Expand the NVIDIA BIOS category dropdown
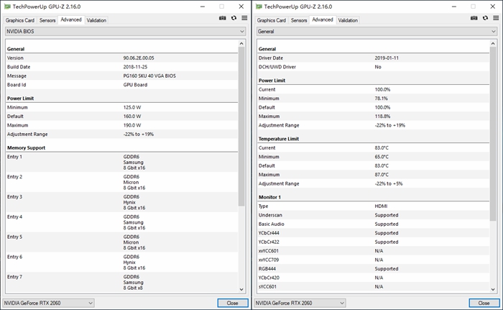503x310 pixels. (125, 32)
